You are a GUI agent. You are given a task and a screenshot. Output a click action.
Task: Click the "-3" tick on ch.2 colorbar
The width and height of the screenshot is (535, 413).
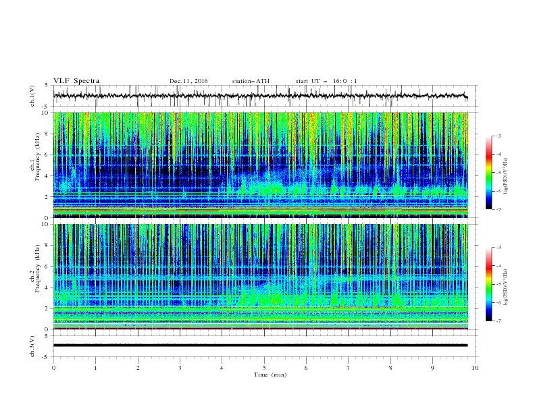[x=498, y=248]
